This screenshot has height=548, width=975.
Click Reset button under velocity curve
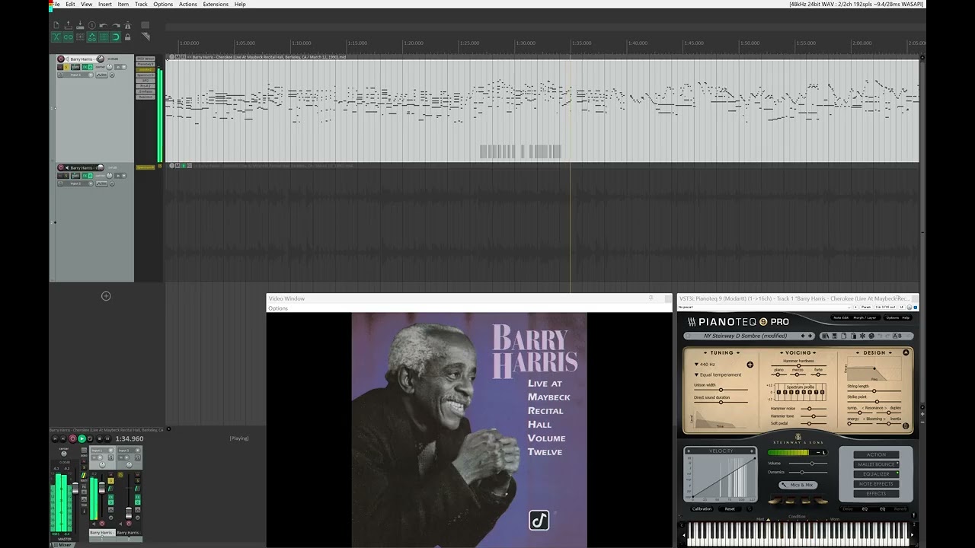(730, 508)
